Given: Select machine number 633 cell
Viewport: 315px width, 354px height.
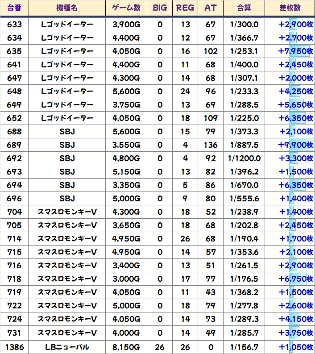Looking at the screenshot, I should (x=14, y=25).
